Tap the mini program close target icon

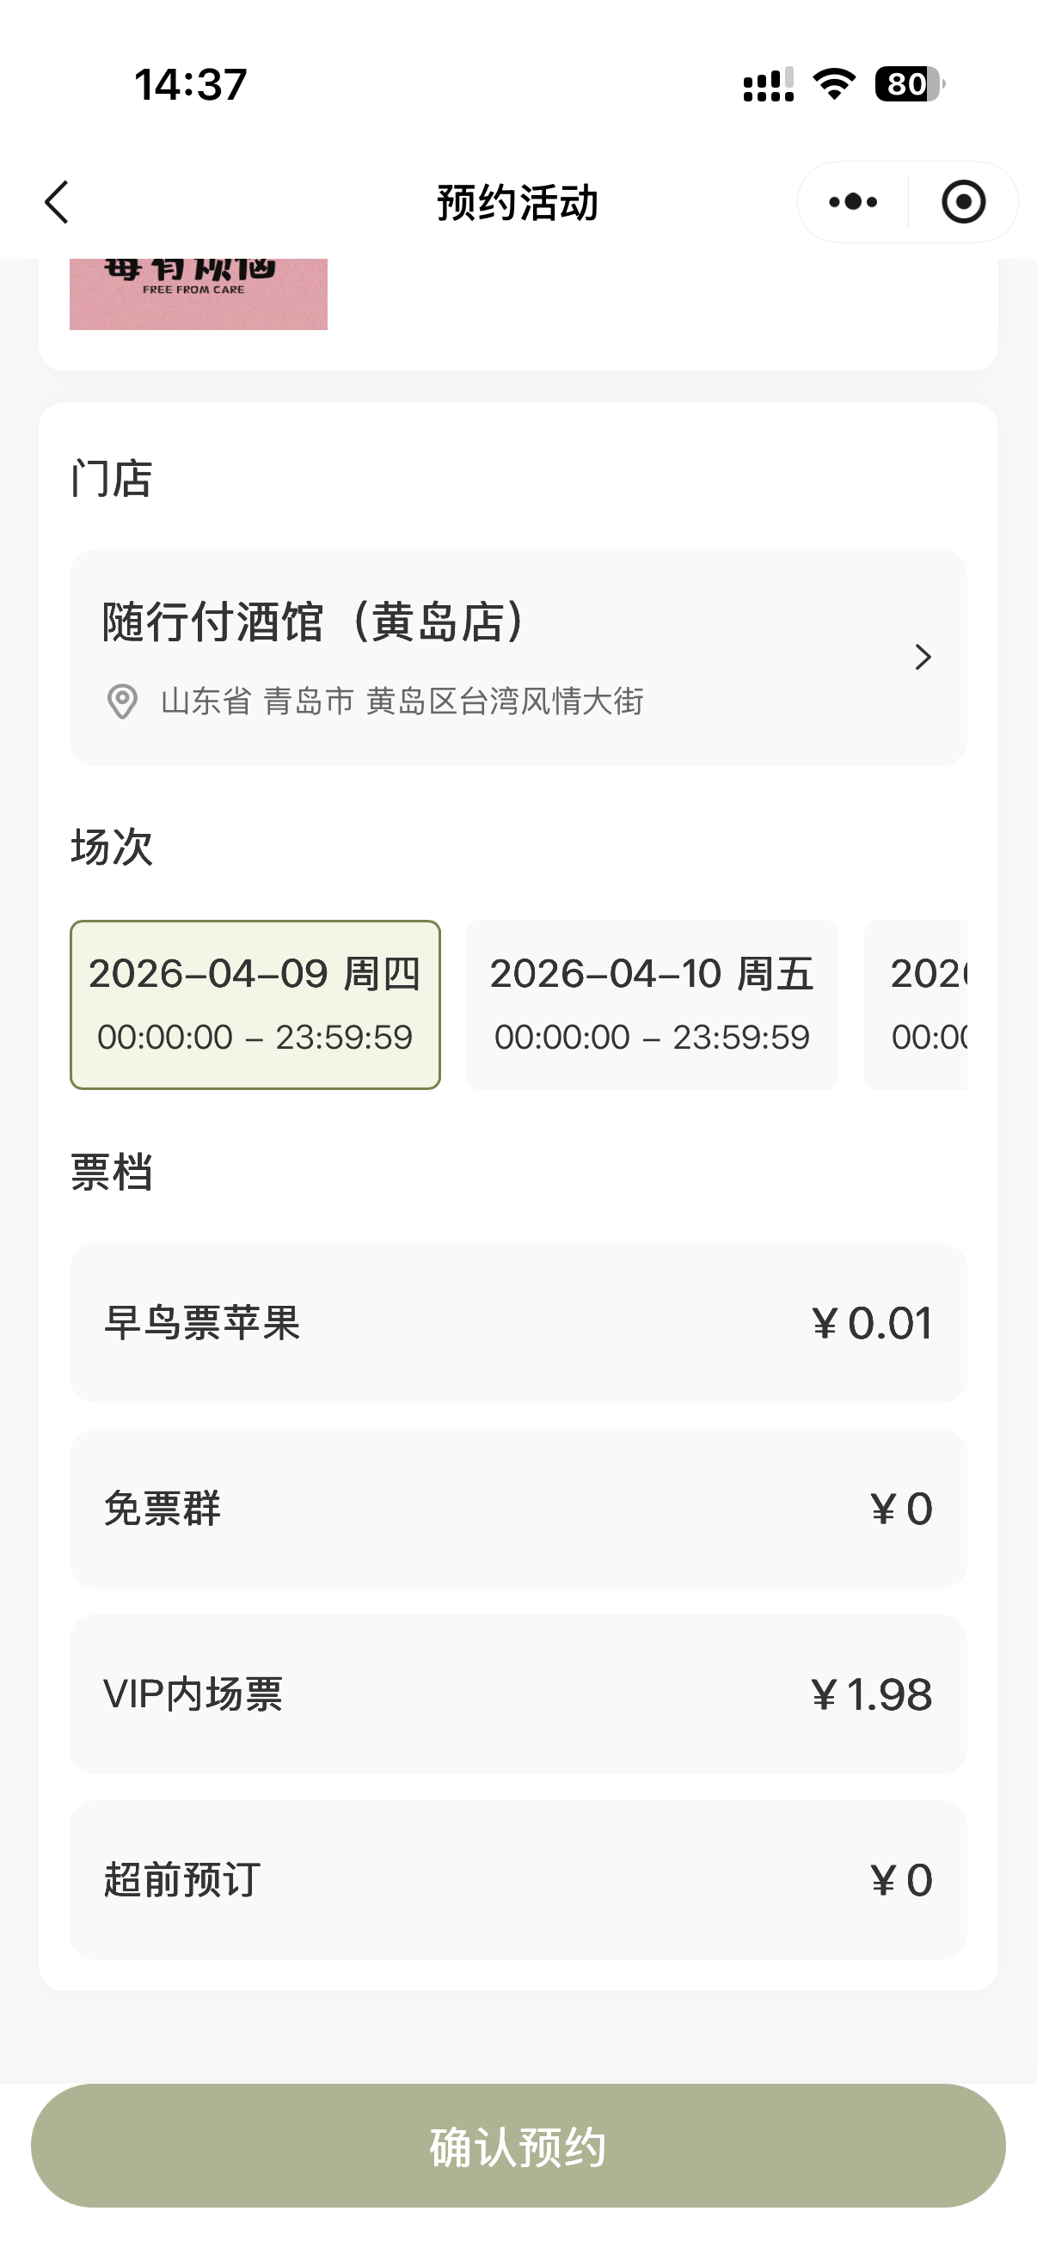click(964, 202)
